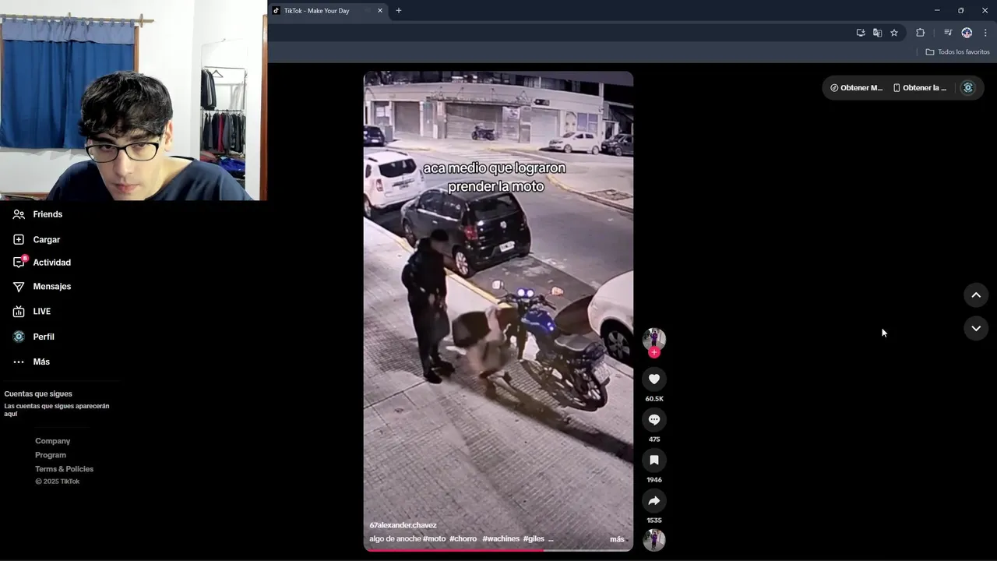Click the © 2025 TikTok text
The image size is (997, 561).
[x=57, y=482]
